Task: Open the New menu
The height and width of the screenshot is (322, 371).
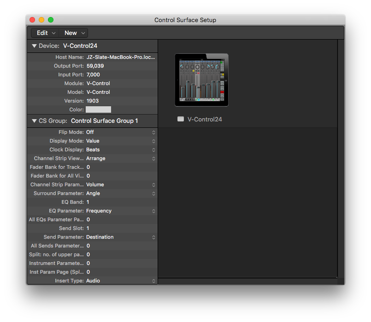Action: [x=74, y=33]
